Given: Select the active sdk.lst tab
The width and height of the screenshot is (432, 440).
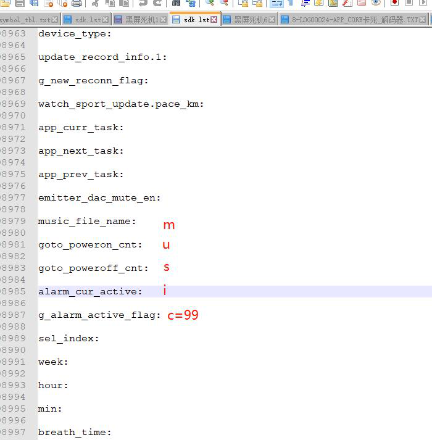Looking at the screenshot, I should (196, 20).
